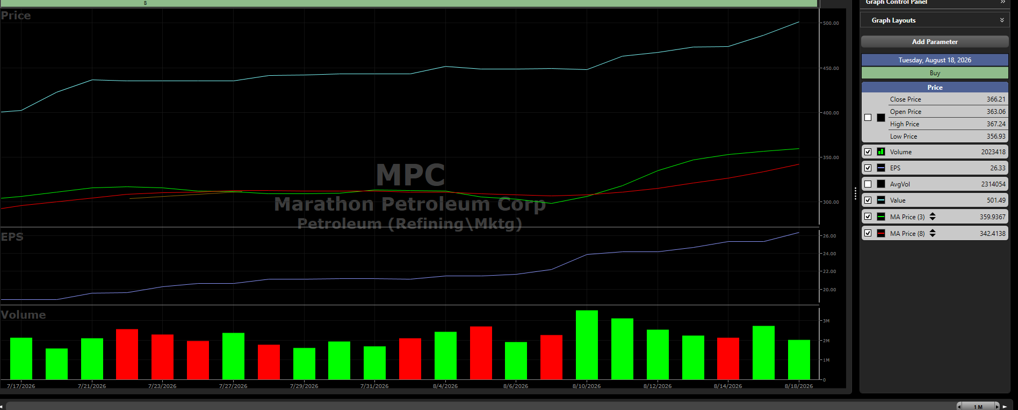Collapse the Graph Control Panel chevron
This screenshot has height=410, width=1018.
pos(1002,2)
